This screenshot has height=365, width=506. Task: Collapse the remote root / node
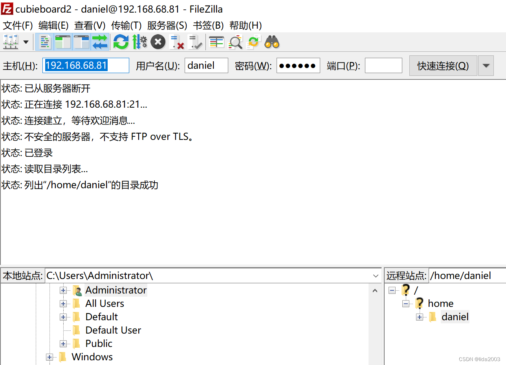(392, 290)
